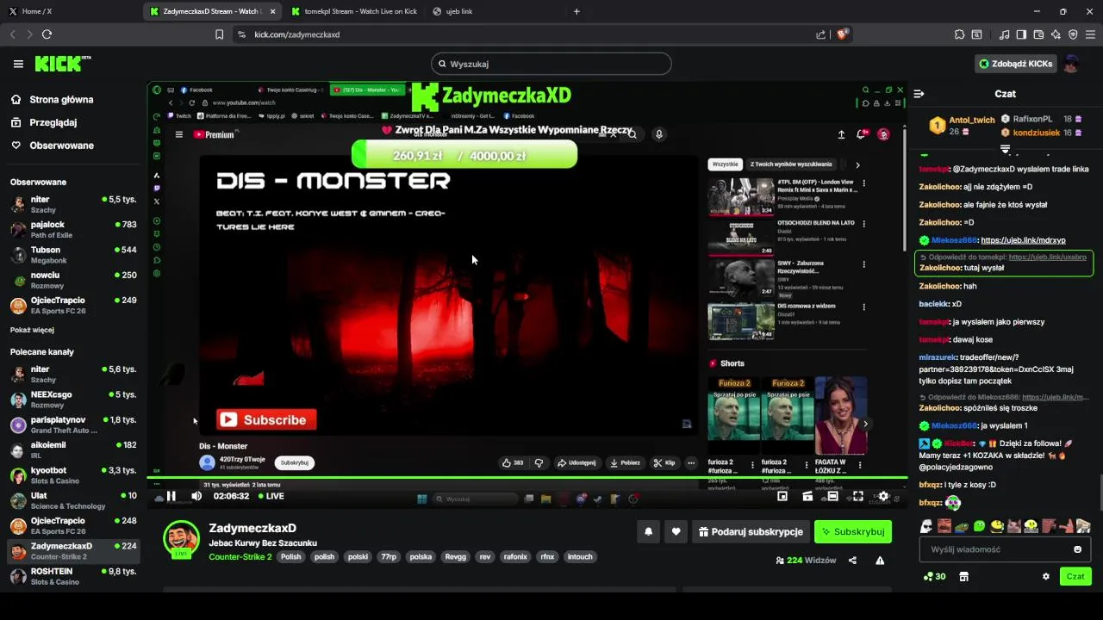This screenshot has width=1103, height=620.
Task: Open pajalock Path of Exile channel
Action: coord(73,229)
